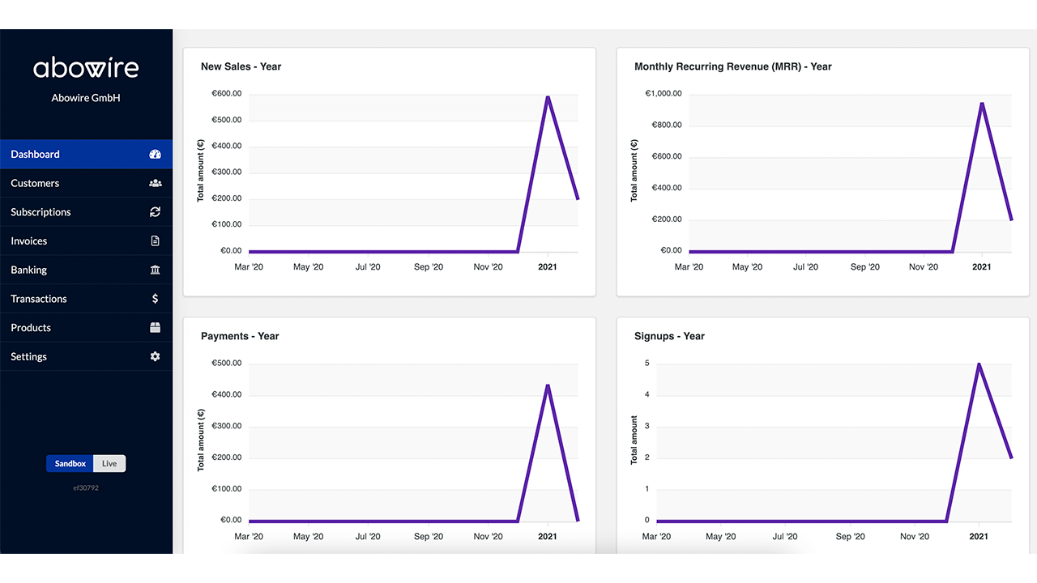Click the Dashboard speedometer icon
The image size is (1037, 583).
click(x=156, y=154)
